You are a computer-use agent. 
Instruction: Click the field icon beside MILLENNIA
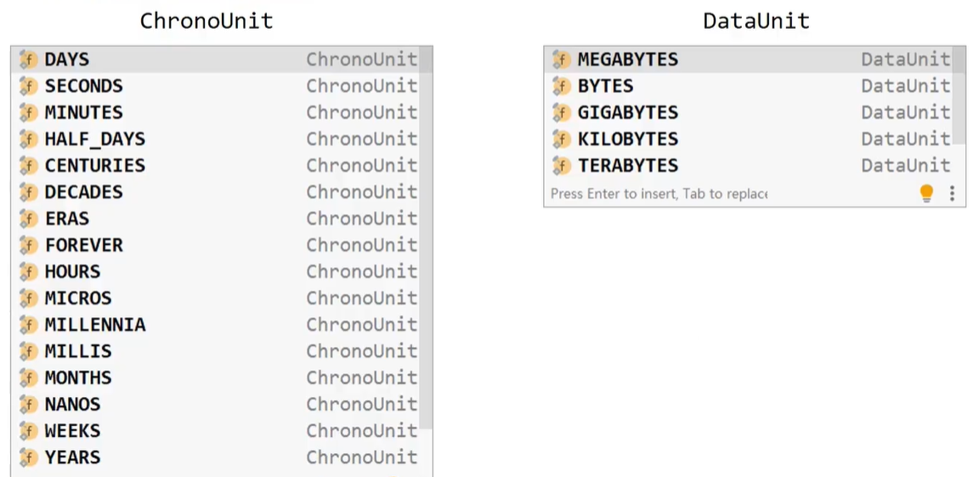click(29, 325)
